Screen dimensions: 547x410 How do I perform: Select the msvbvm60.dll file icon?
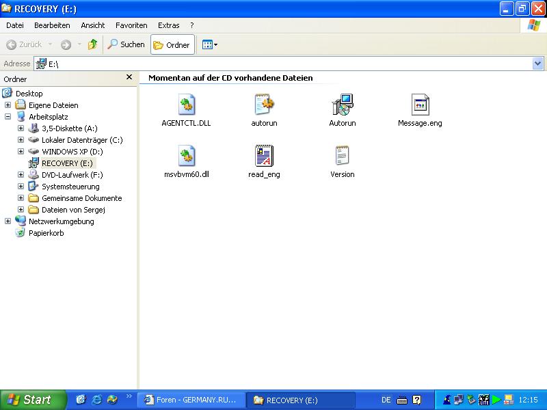(187, 156)
